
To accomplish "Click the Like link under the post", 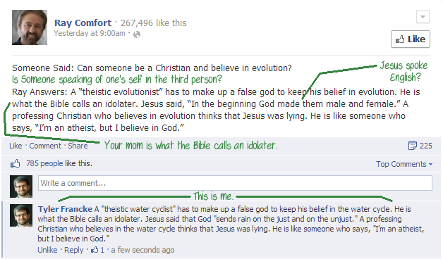I will [16, 146].
